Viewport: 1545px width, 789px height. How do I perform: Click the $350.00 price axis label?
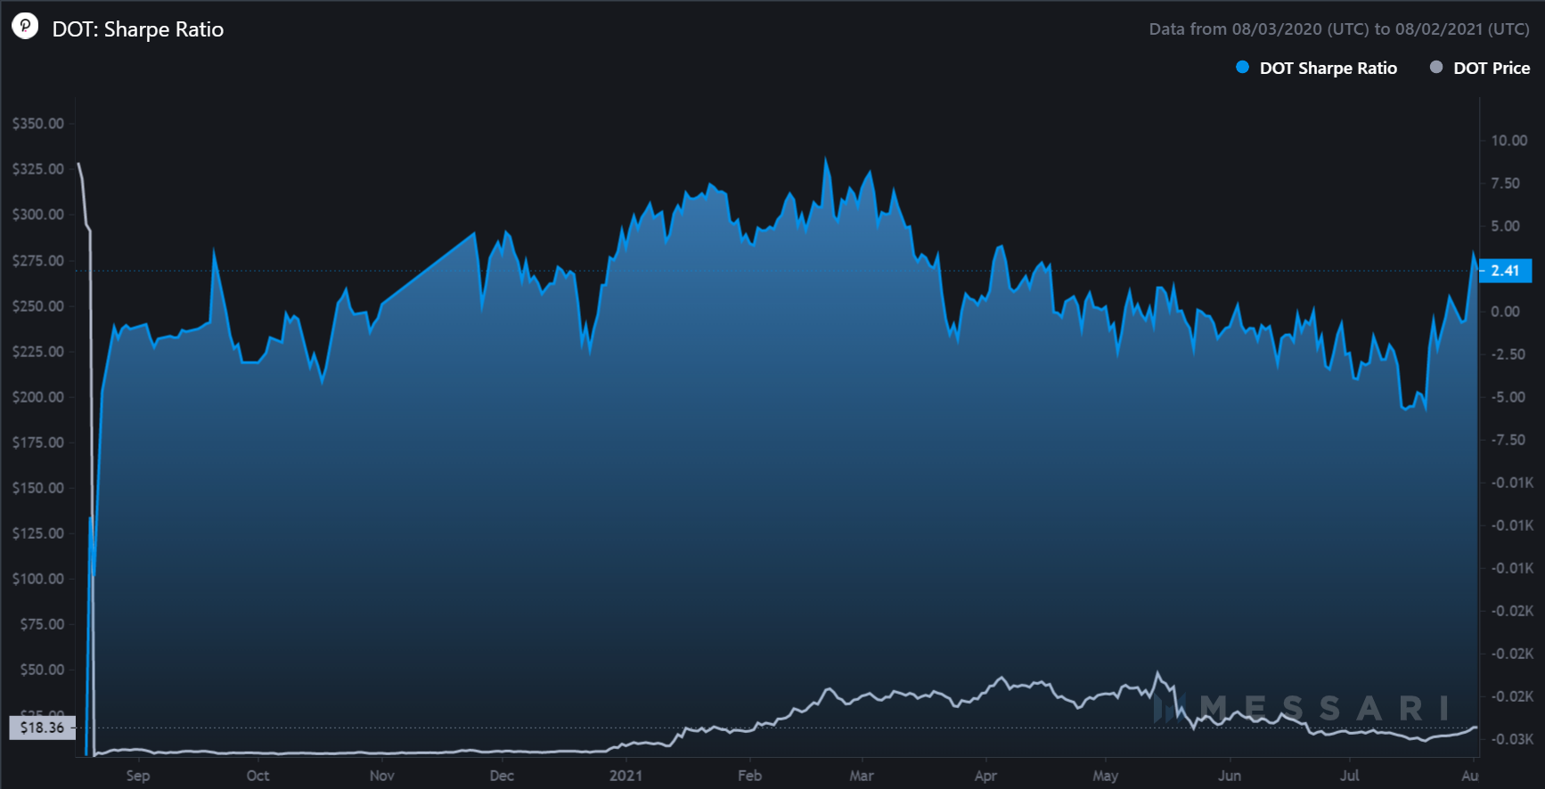coord(38,124)
